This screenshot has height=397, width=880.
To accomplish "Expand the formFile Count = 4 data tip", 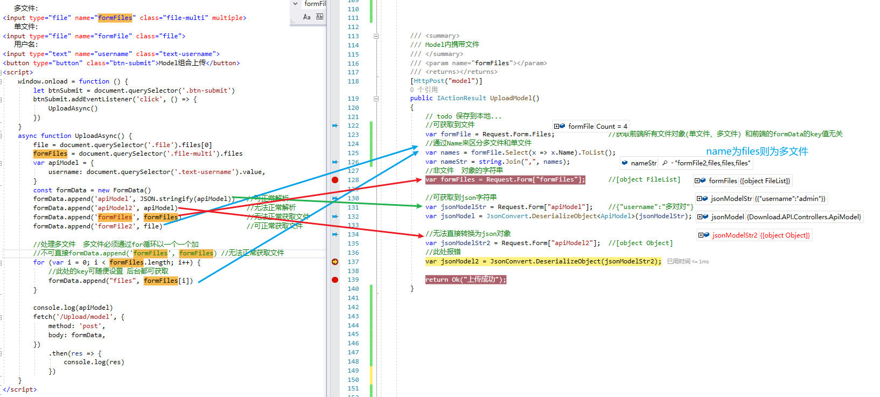I will pos(556,127).
